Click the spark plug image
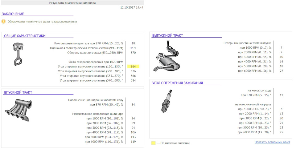Viewport: 296px width, 149px height. [166, 102]
